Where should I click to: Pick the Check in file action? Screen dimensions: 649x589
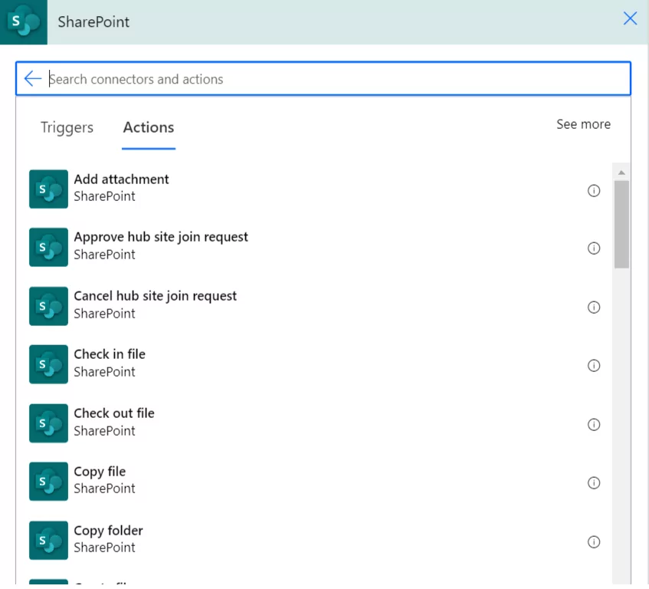coord(110,354)
